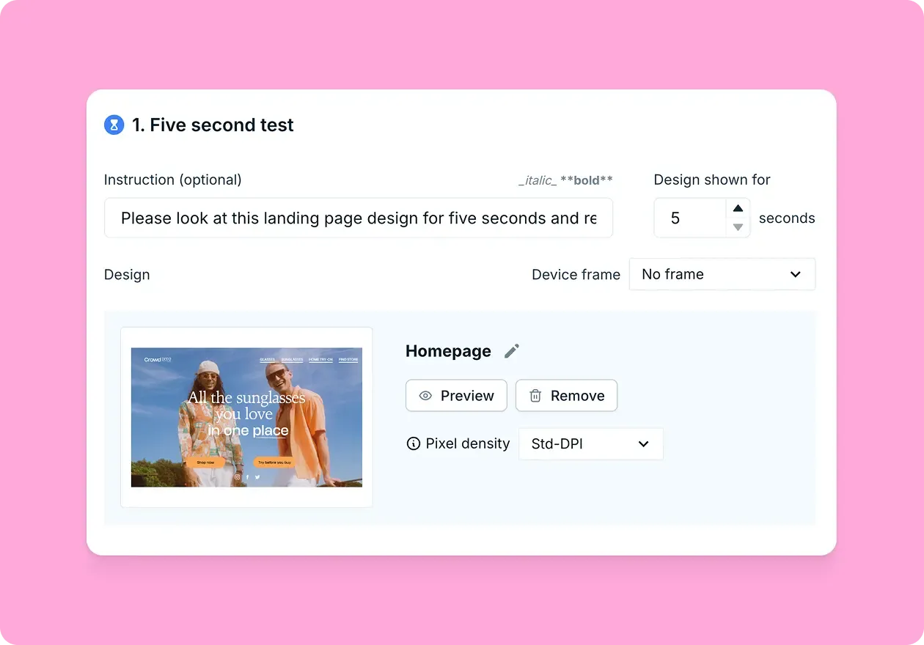Expand the Std-DPI selector chevron
The image size is (924, 645).
click(x=643, y=443)
